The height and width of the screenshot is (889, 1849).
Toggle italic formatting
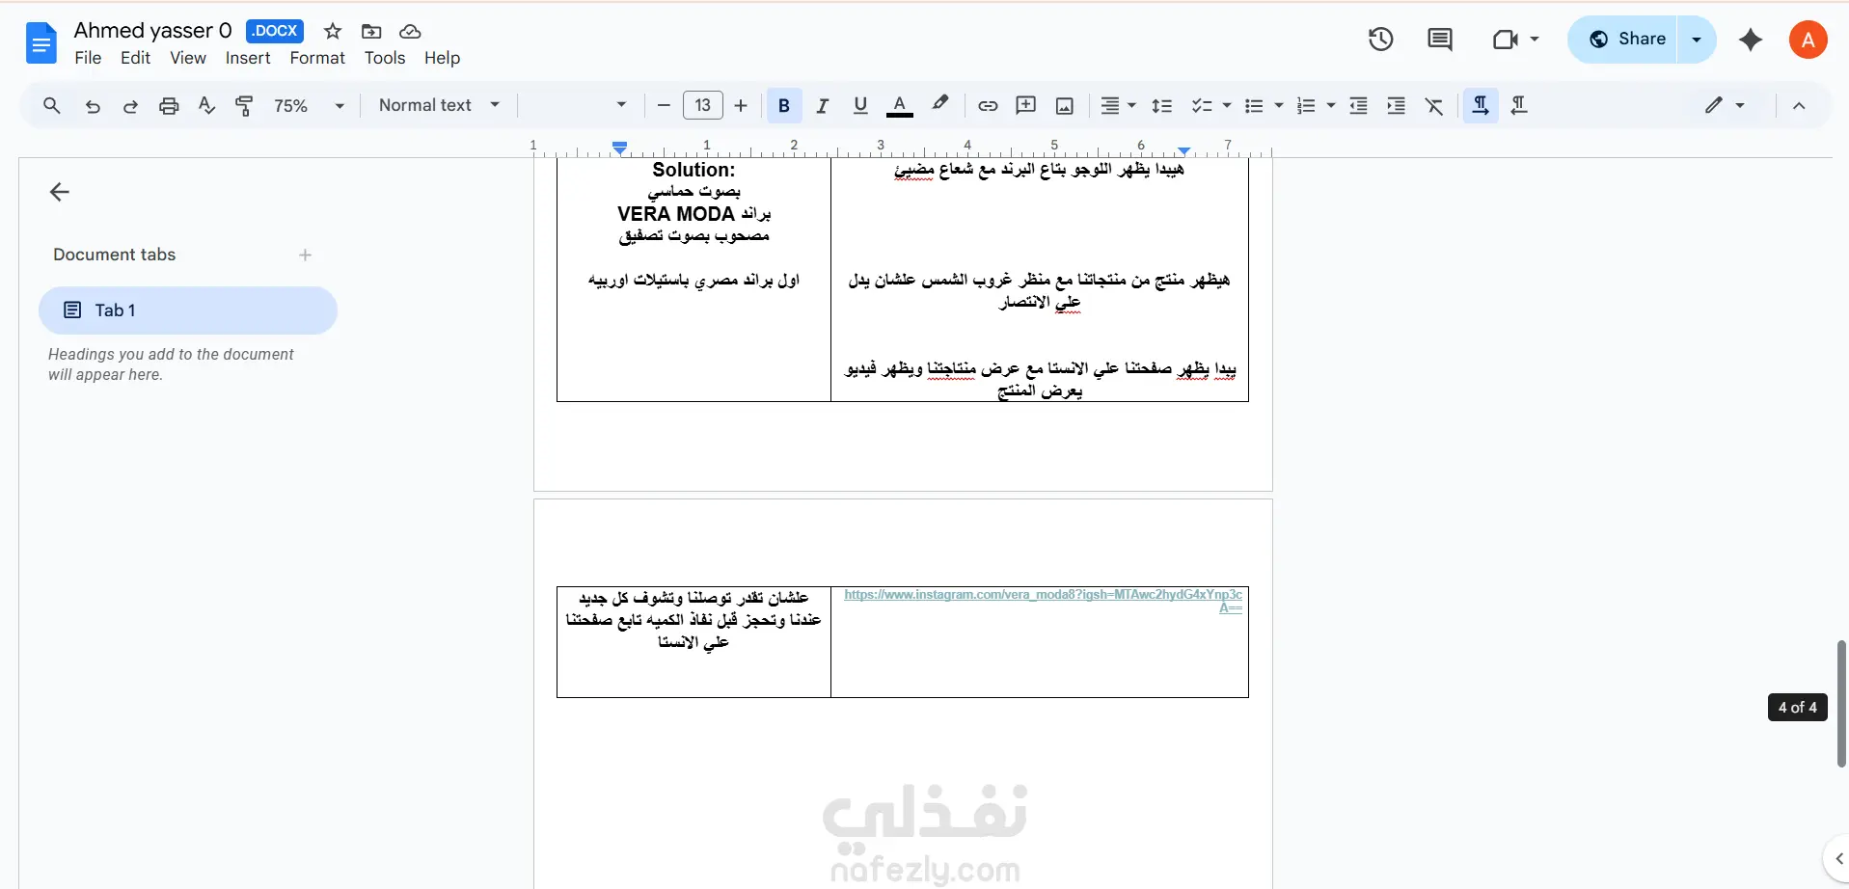822,106
